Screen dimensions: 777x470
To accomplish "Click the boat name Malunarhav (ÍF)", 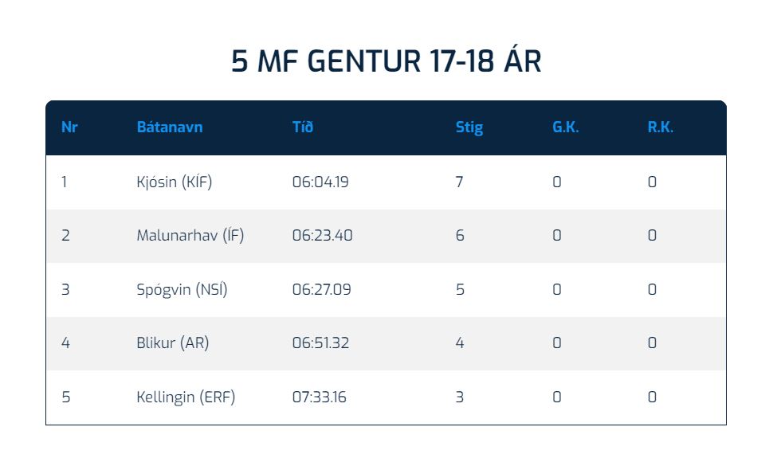I will [190, 236].
